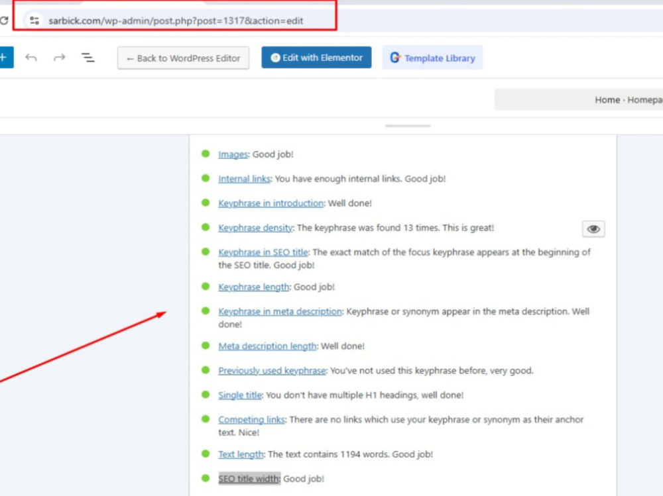Open the SEO title width link
The width and height of the screenshot is (663, 496).
click(x=249, y=479)
